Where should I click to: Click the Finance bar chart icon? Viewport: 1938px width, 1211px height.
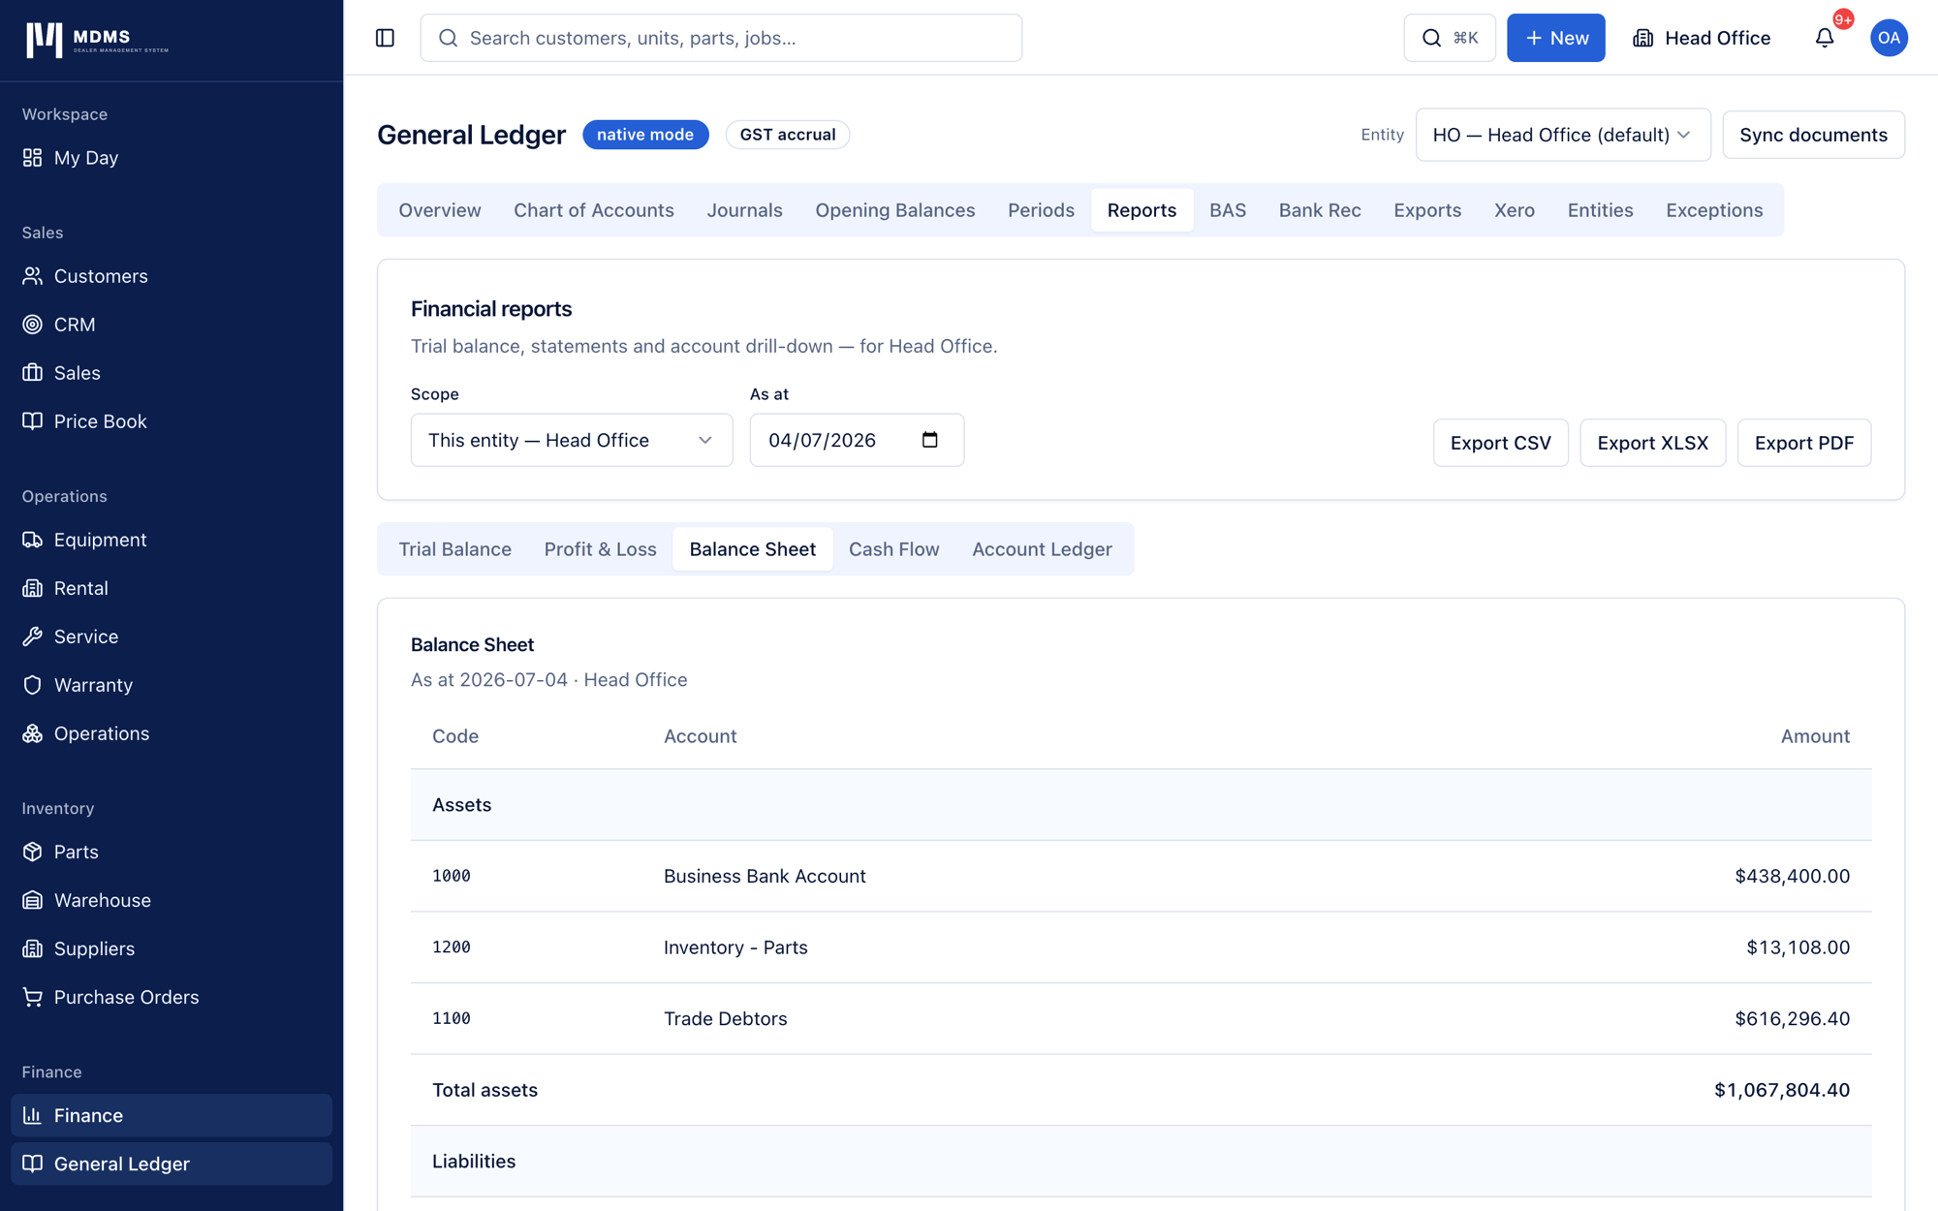(33, 1115)
